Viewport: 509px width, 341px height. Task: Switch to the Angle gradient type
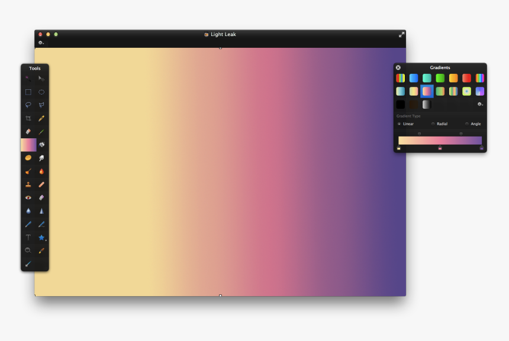[468, 124]
